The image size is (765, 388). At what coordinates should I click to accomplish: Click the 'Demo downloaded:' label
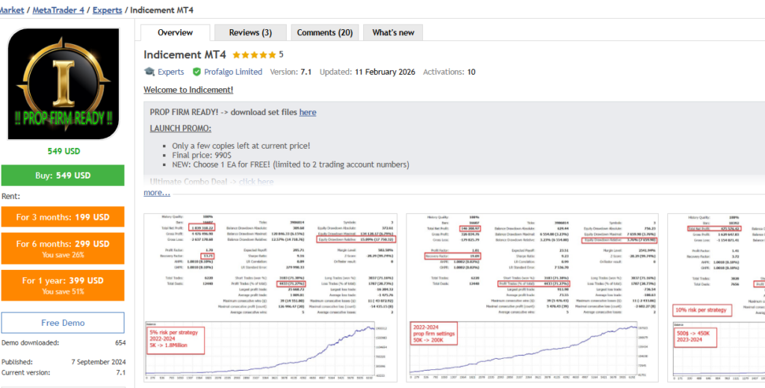click(30, 342)
